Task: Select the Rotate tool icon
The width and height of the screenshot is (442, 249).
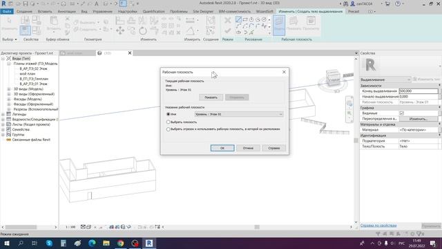Action: (143, 30)
